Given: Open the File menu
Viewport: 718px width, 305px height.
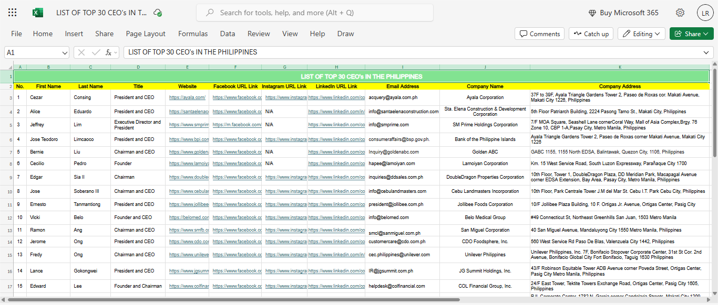Looking at the screenshot, I should pos(16,34).
